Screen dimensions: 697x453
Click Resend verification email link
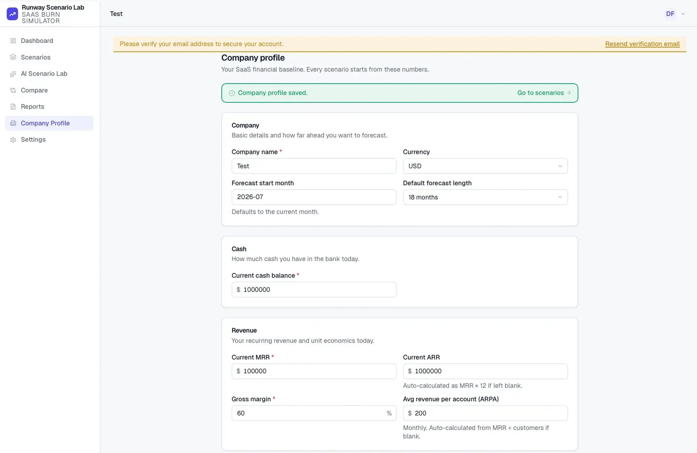[642, 44]
